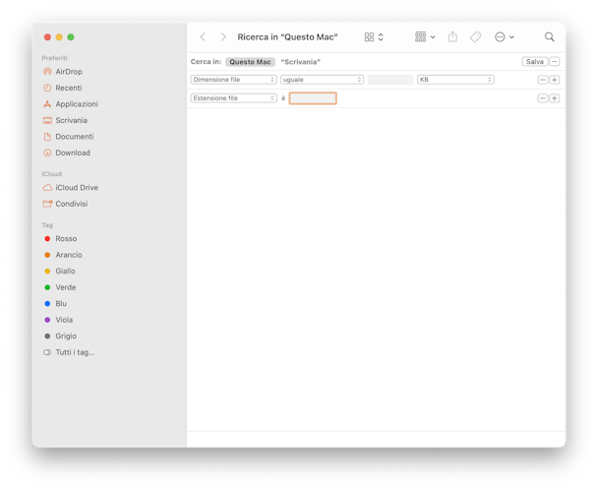The height and width of the screenshot is (490, 598).
Task: Open Download in the sidebar
Action: [73, 153]
